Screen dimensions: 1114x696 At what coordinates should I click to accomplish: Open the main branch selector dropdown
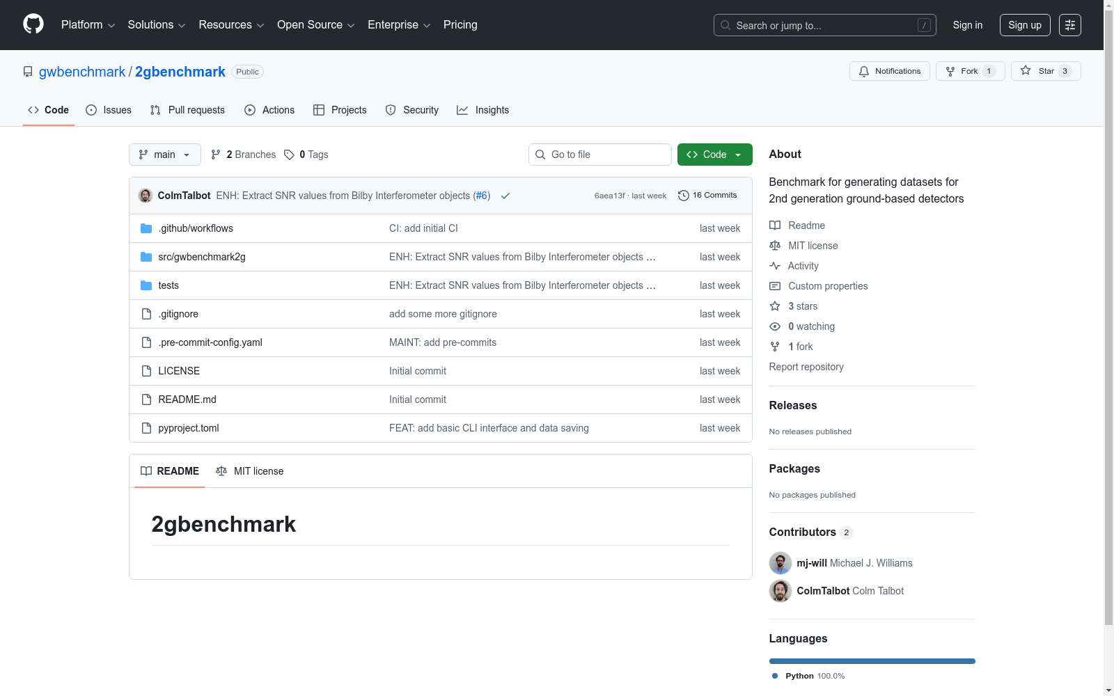point(165,155)
